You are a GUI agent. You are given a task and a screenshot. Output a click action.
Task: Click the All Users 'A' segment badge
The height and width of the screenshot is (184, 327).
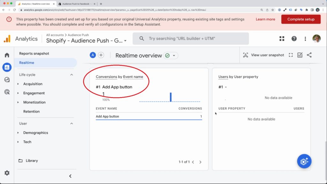pos(93,55)
